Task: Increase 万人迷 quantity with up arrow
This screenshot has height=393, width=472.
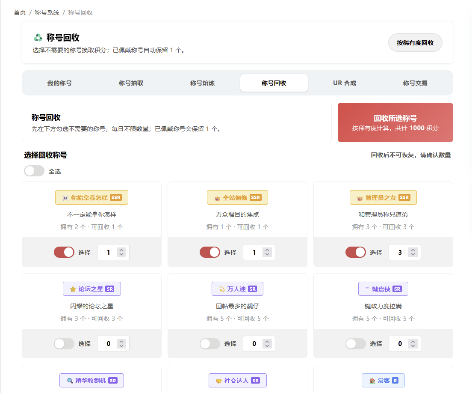Action: tap(267, 342)
